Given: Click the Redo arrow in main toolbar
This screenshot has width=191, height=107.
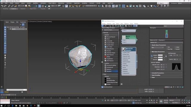Looking at the screenshot, I should coord(5,6).
